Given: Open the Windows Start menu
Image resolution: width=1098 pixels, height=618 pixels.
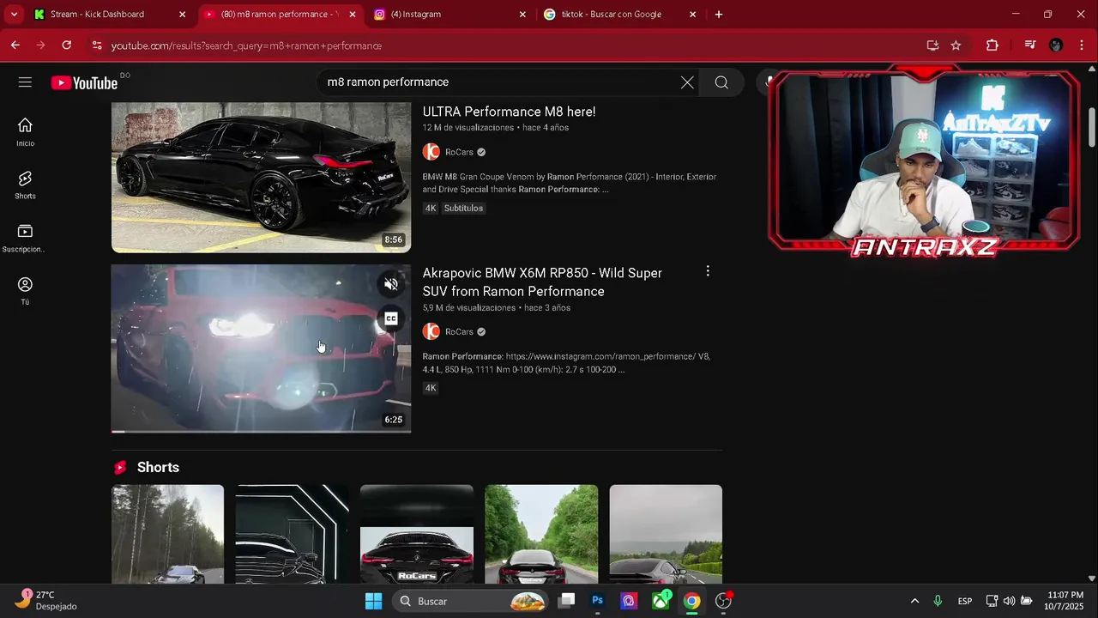Looking at the screenshot, I should (x=373, y=601).
